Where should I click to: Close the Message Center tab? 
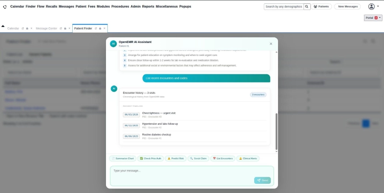70,28
